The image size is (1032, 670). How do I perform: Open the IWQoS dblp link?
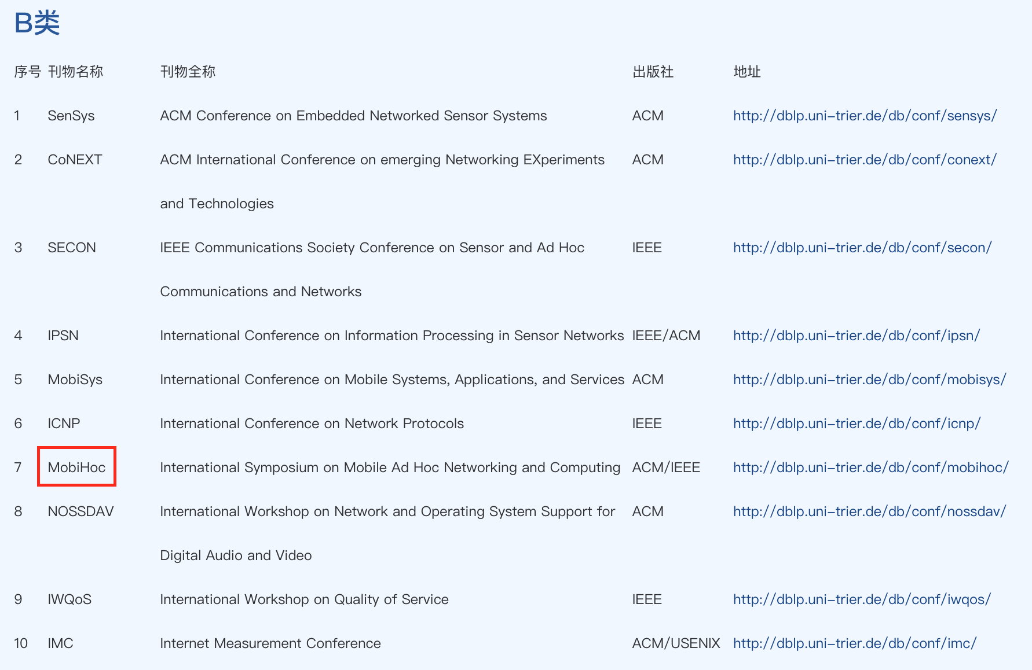862,599
